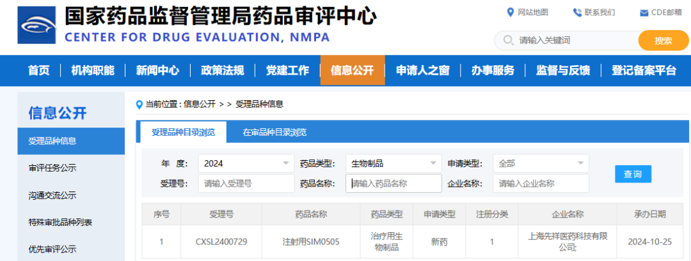Viewport: 691px width, 261px height.
Task: Click the 注册分类 column header
Action: (492, 214)
